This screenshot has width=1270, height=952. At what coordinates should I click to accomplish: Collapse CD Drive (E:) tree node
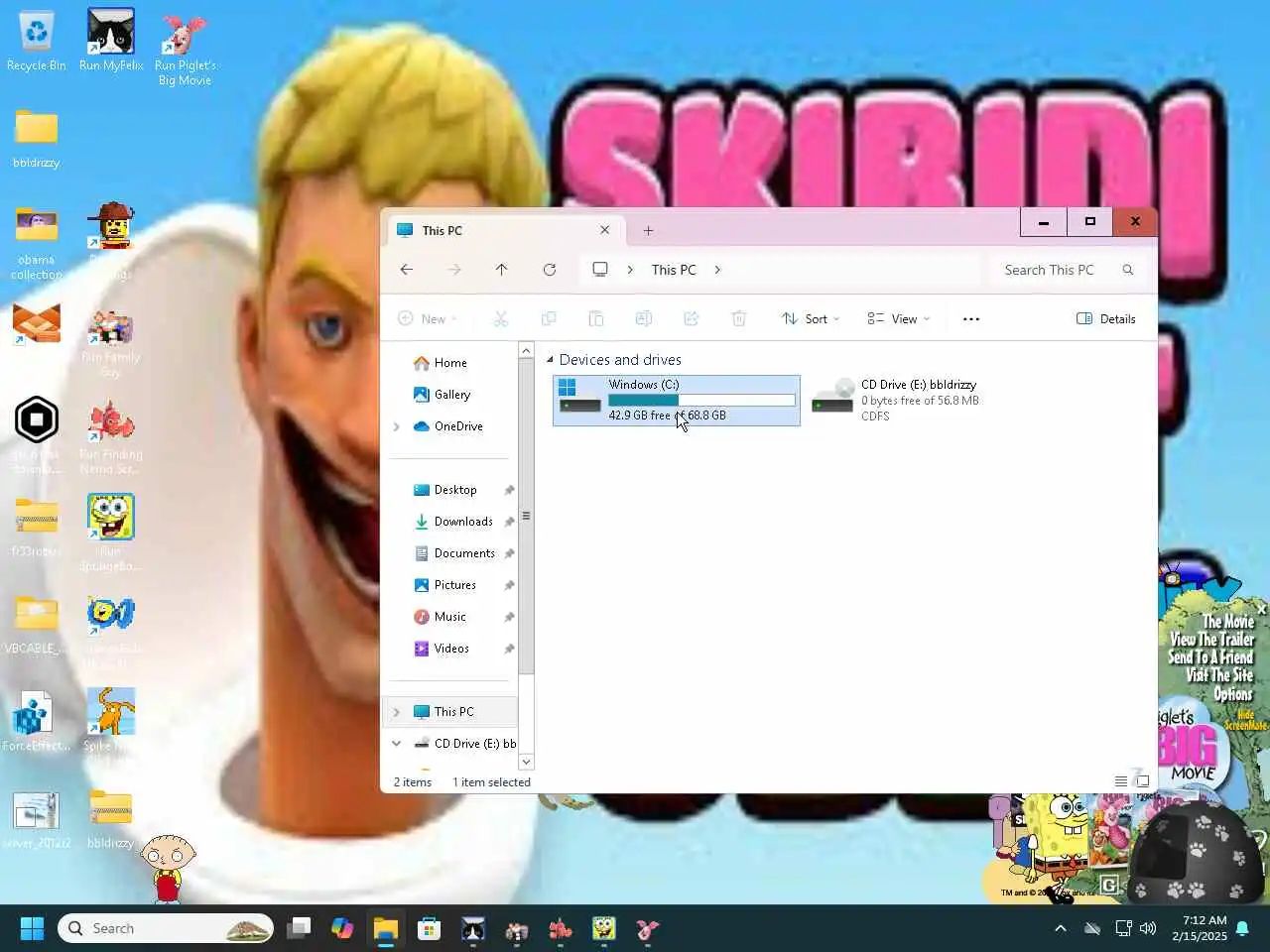[x=397, y=744]
